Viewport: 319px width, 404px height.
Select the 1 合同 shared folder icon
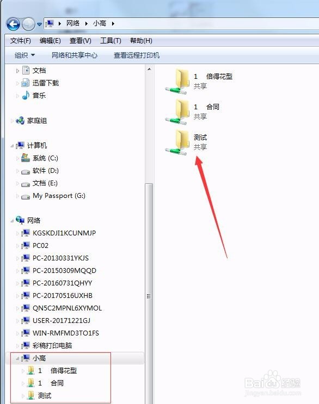pyautogui.click(x=177, y=112)
